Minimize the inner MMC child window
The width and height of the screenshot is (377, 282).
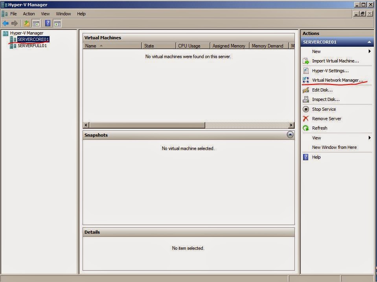[356, 14]
